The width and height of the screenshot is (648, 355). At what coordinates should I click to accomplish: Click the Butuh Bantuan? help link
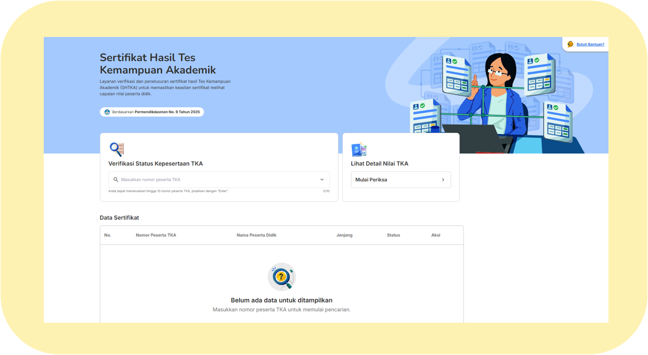[x=590, y=45]
